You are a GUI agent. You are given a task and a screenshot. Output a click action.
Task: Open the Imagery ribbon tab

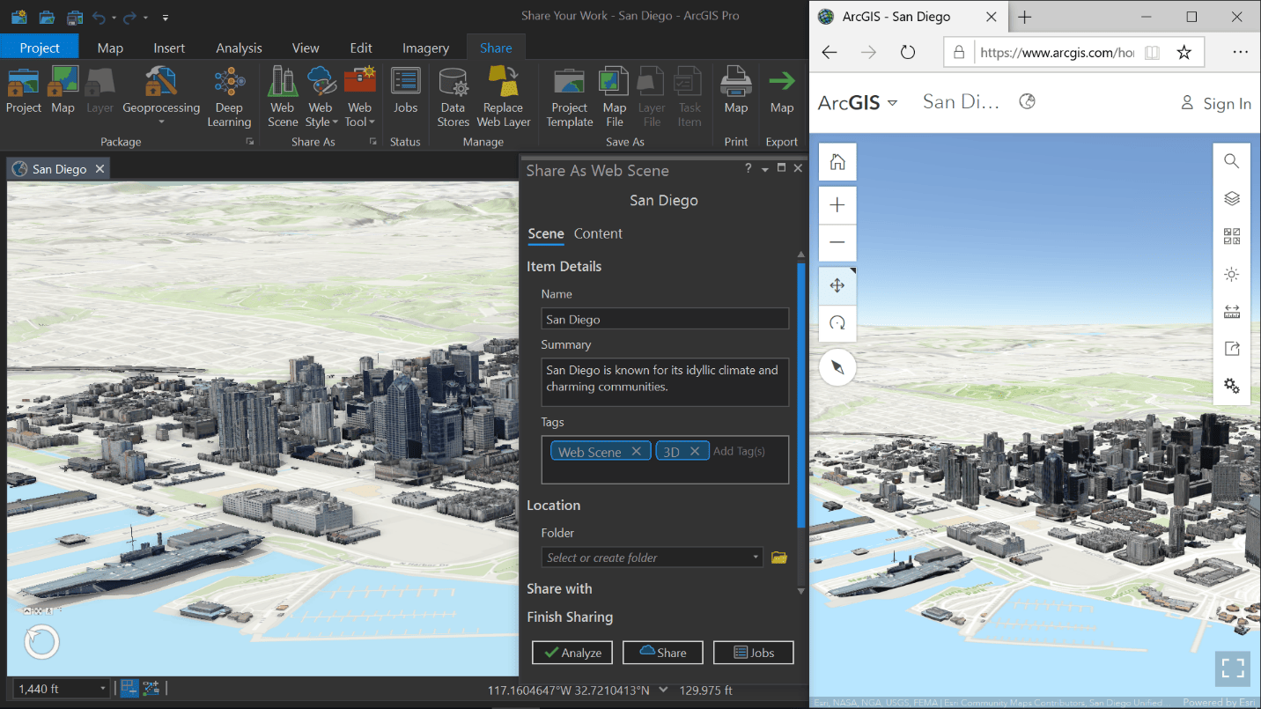pyautogui.click(x=425, y=48)
